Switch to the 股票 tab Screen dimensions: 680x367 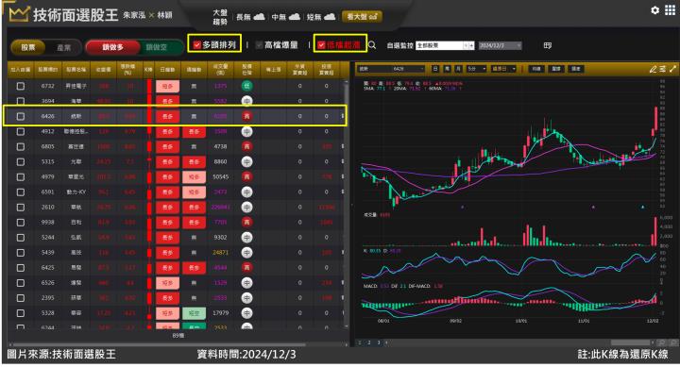click(x=28, y=47)
